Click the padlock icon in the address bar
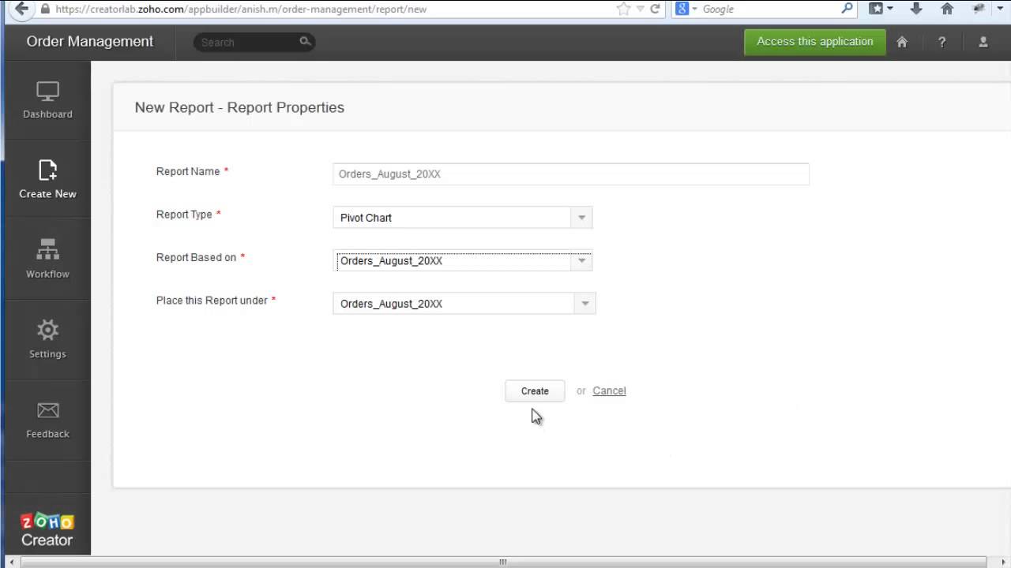Screen dimensions: 1011x568 [x=45, y=9]
